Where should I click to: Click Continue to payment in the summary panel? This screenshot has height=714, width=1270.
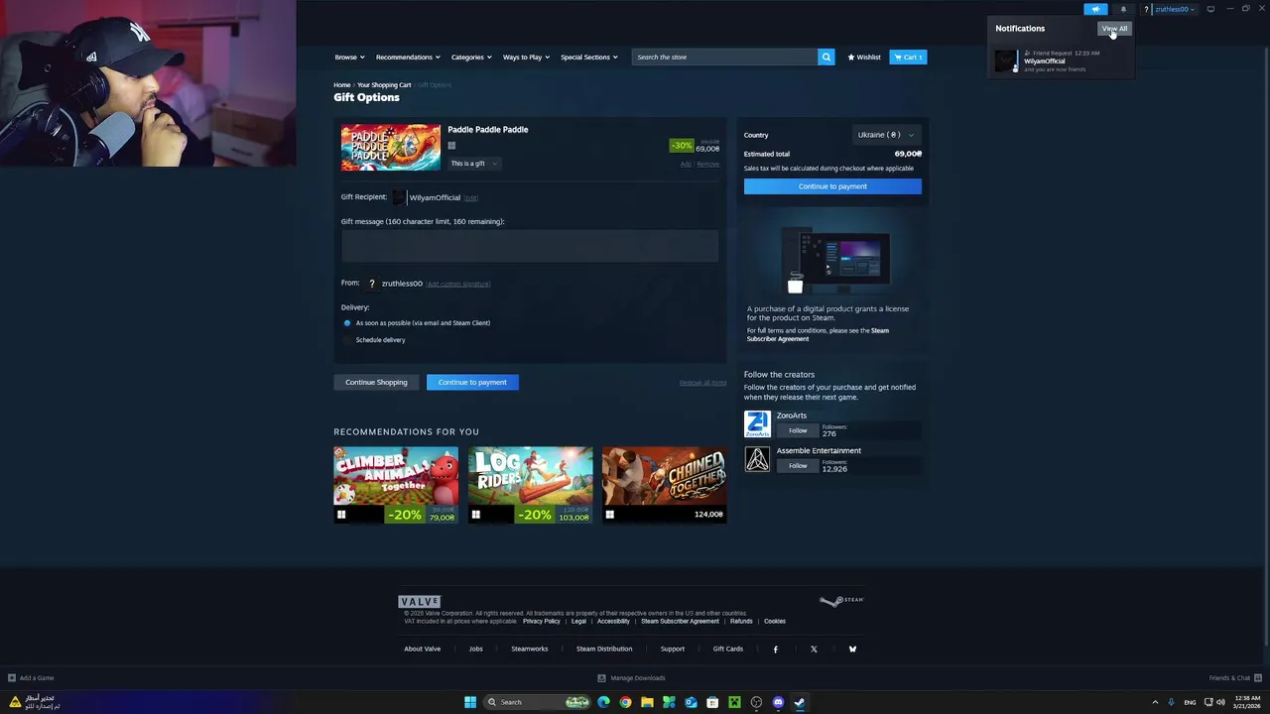[x=832, y=186]
